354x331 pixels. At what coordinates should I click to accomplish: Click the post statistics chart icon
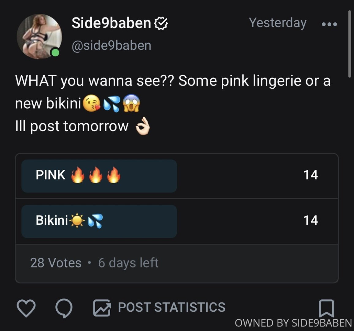point(102,308)
